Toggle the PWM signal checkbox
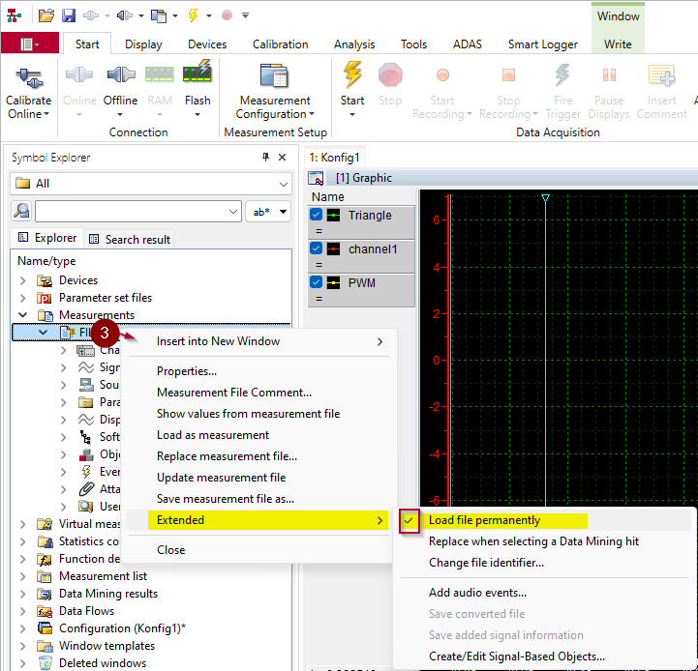Image resolution: width=698 pixels, height=671 pixels. [x=316, y=282]
